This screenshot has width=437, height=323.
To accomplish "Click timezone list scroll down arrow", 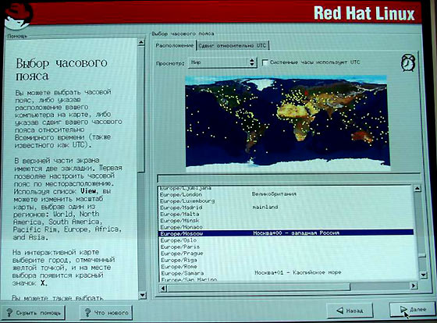I will (423, 275).
